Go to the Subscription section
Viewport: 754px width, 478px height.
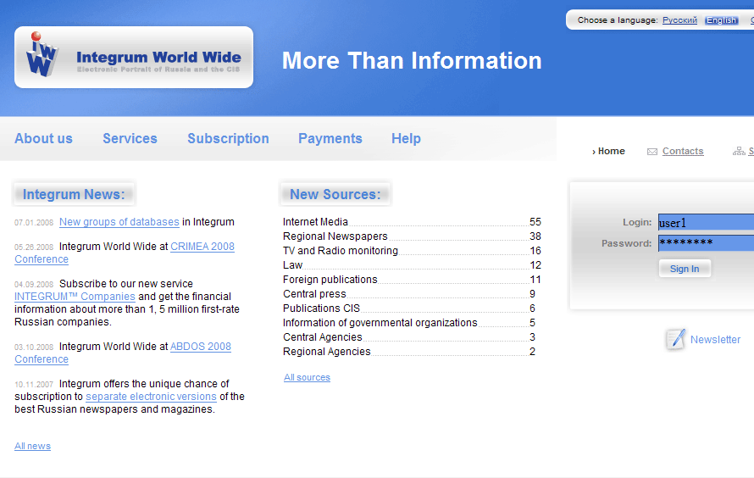[228, 138]
